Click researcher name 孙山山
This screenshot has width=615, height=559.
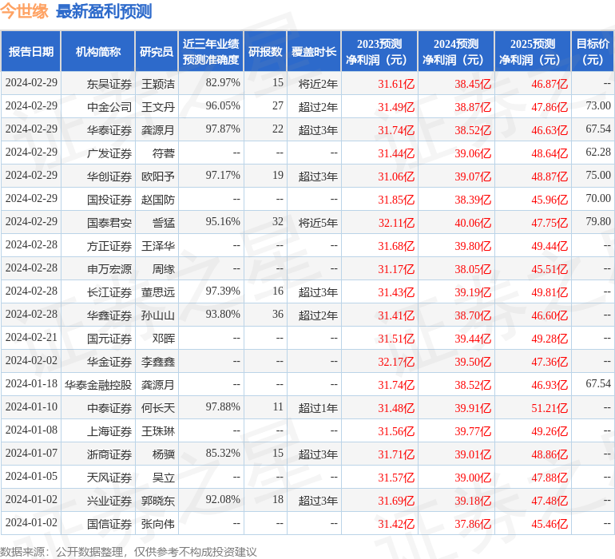click(x=157, y=315)
